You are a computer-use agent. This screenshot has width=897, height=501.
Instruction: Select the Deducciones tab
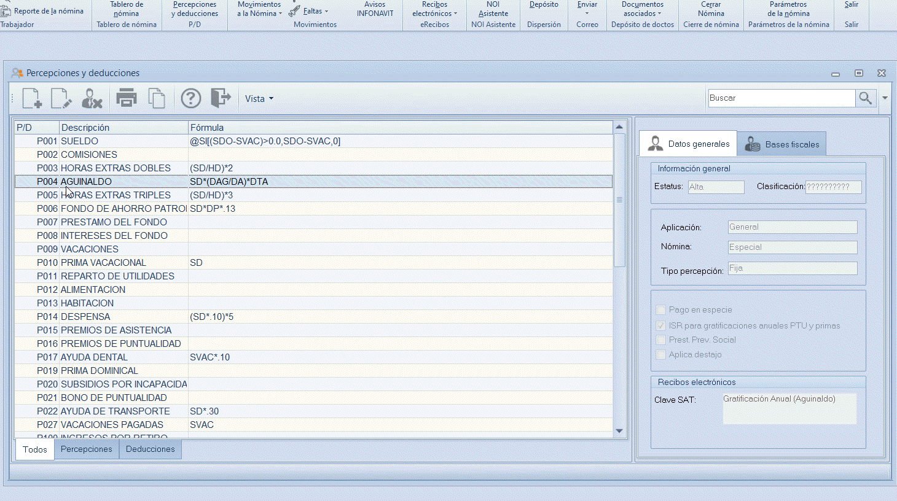click(x=150, y=449)
